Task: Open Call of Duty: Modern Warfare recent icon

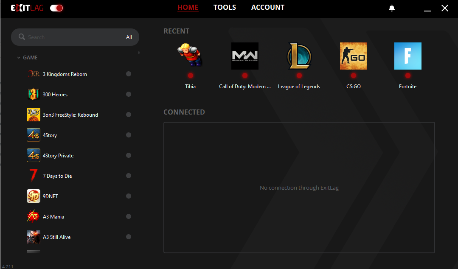Action: [x=245, y=56]
